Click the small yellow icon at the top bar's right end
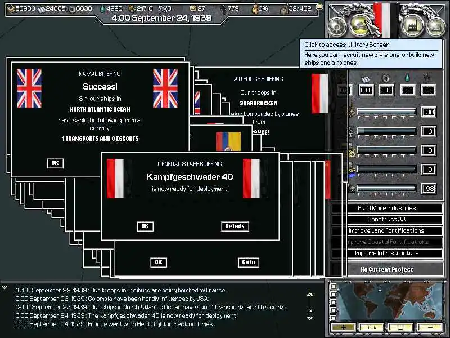The height and width of the screenshot is (338, 450). 319,6
